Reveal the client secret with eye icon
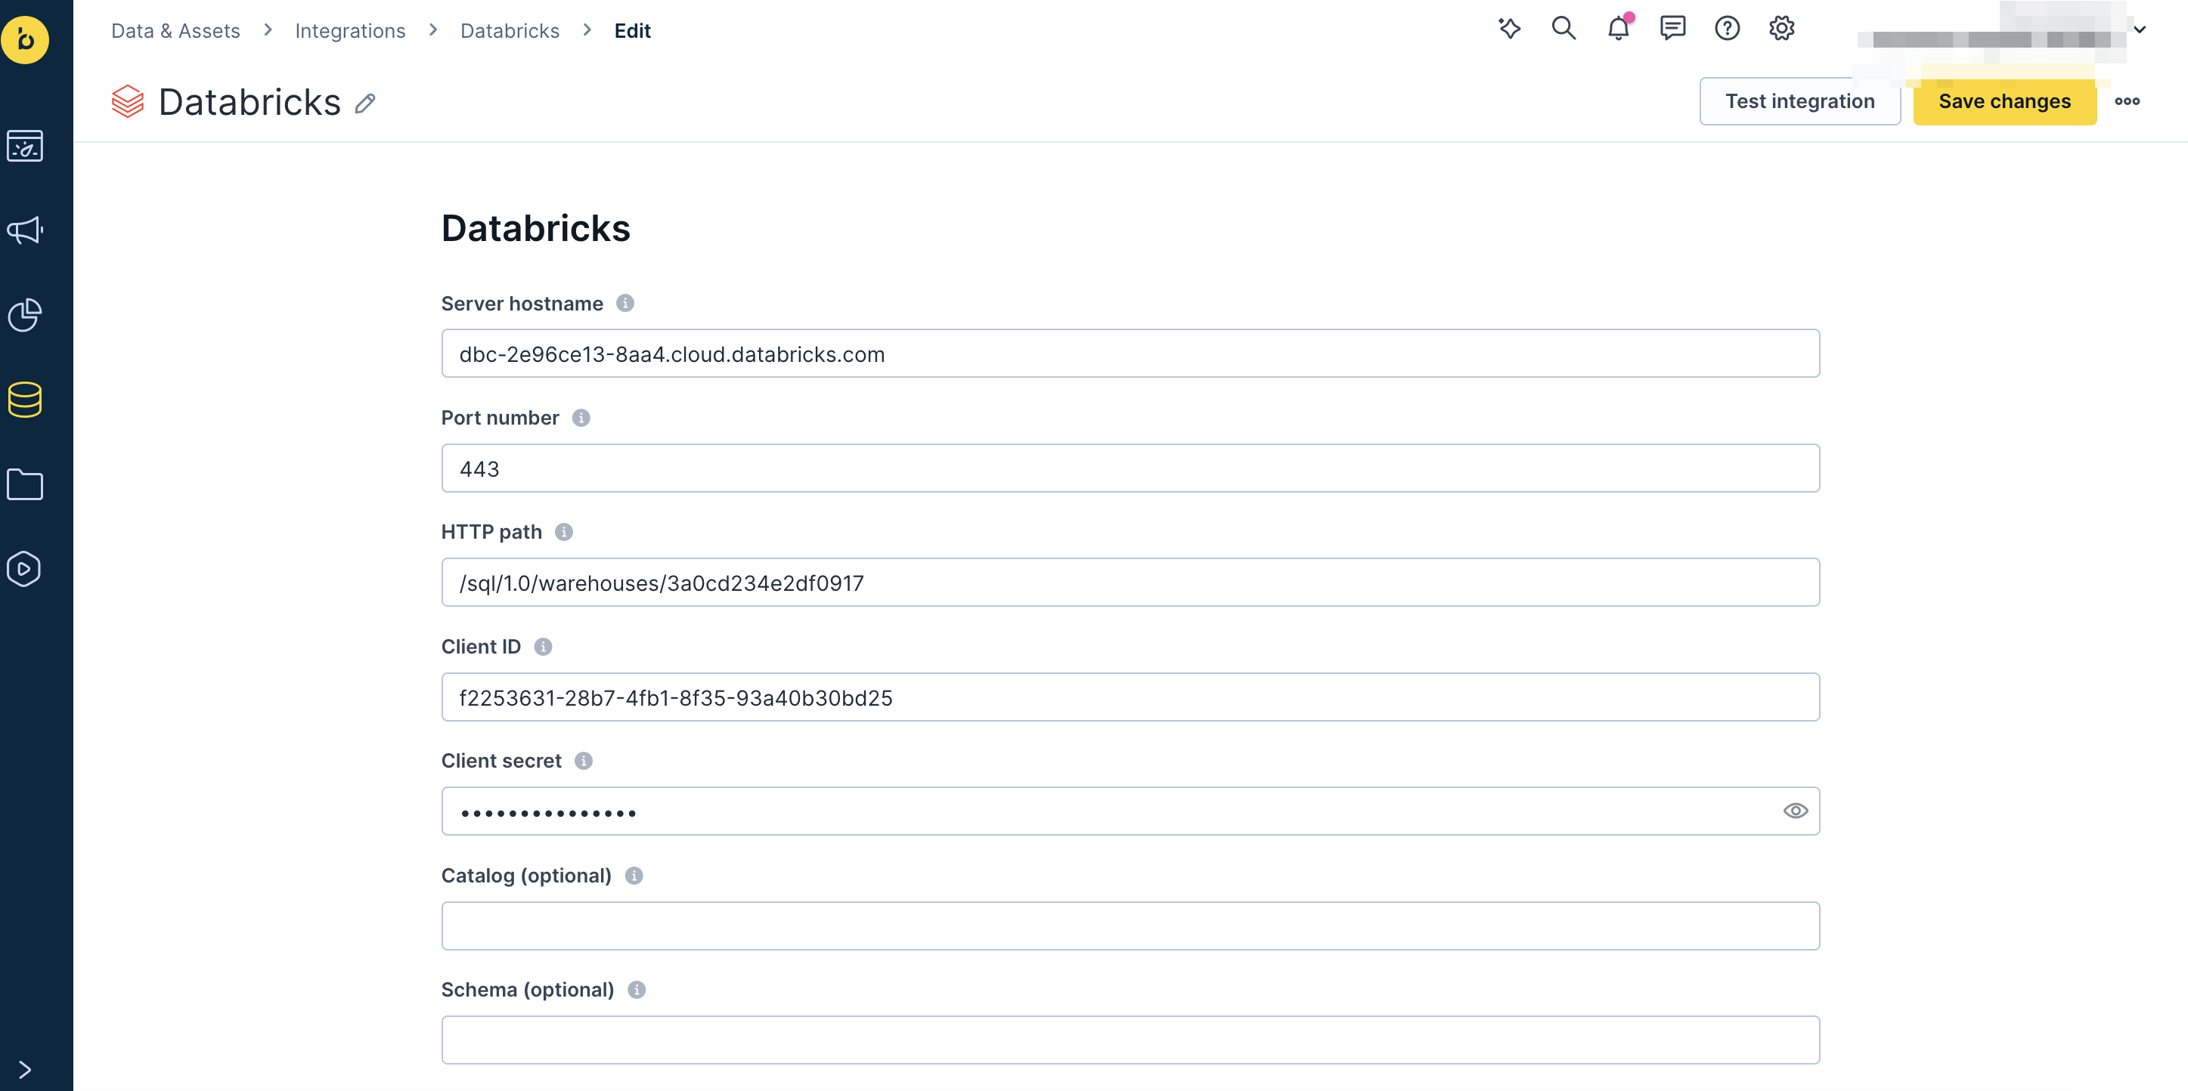The height and width of the screenshot is (1091, 2188). (x=1795, y=811)
